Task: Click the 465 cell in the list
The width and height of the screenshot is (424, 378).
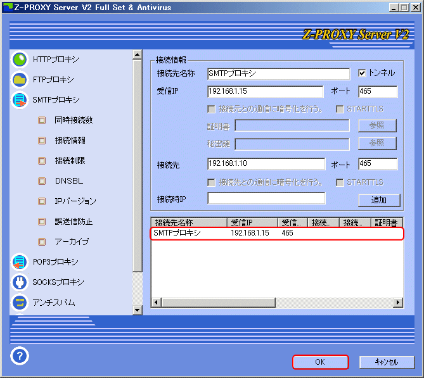Action: tap(287, 233)
